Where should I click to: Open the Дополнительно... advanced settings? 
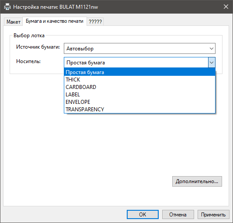[x=197, y=181]
